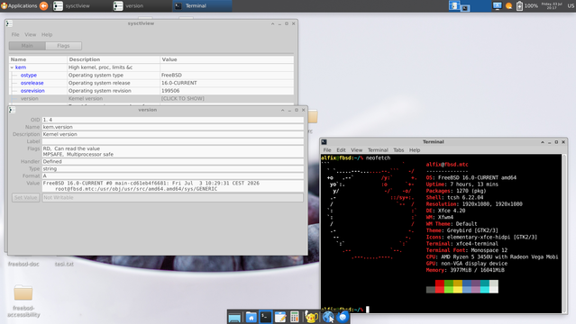Screen dimensions: 576x324
Task: Open the View menu in sysctlview
Action: pos(30,34)
